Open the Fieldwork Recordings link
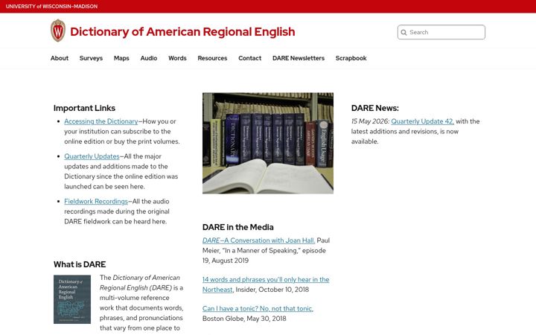 coord(96,201)
